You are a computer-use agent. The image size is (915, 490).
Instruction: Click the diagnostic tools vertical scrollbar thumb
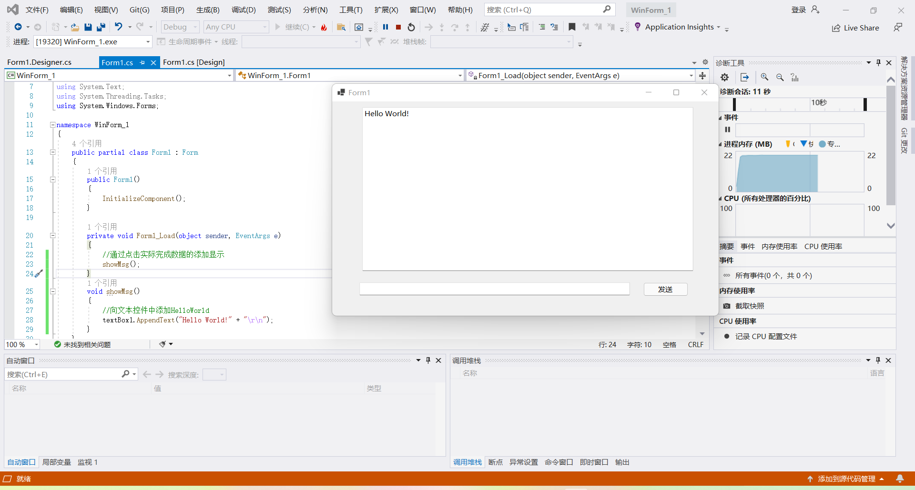click(x=891, y=146)
